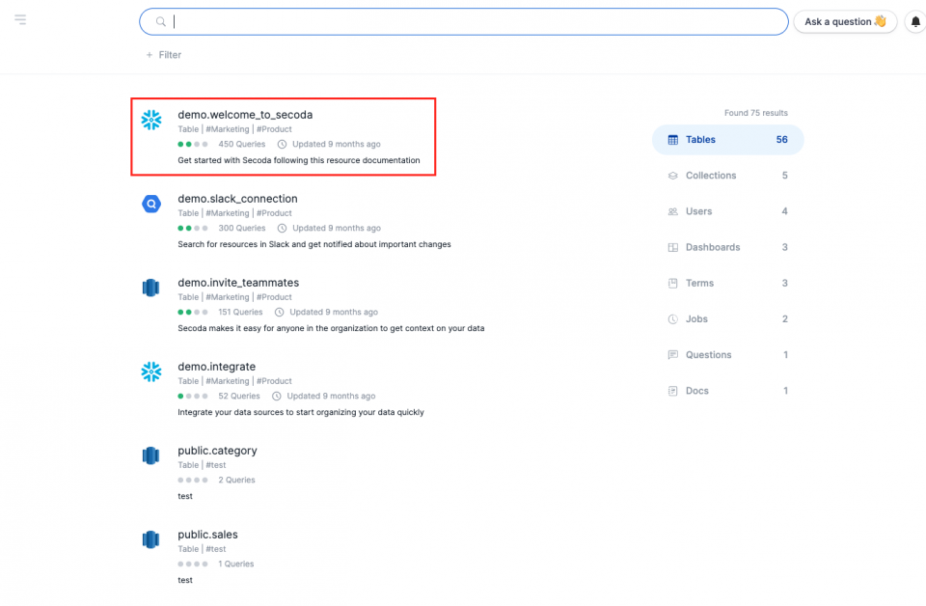The height and width of the screenshot is (606, 926).
Task: Select the Jobs filter tab
Action: [x=727, y=319]
